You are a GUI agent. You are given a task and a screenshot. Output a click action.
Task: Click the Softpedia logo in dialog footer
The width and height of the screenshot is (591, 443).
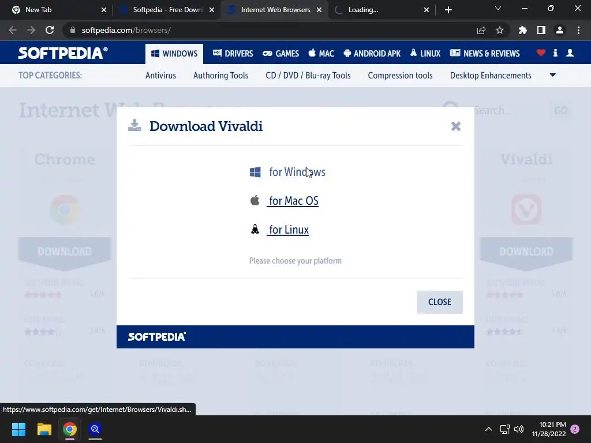pos(157,337)
